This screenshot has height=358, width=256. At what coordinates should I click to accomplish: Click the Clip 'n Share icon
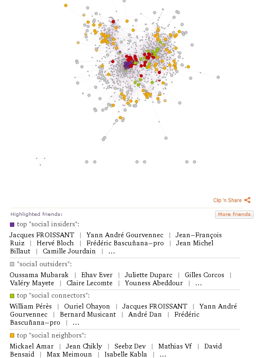click(x=247, y=200)
